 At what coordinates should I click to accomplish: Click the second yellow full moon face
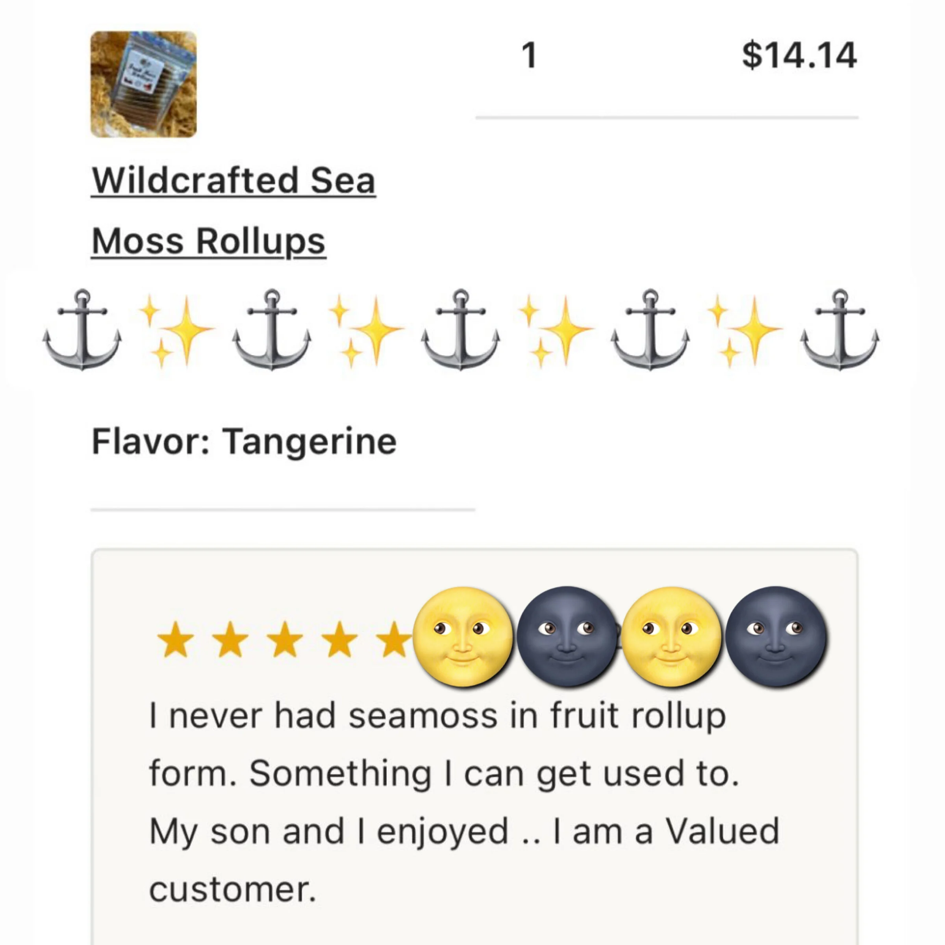pyautogui.click(x=672, y=636)
